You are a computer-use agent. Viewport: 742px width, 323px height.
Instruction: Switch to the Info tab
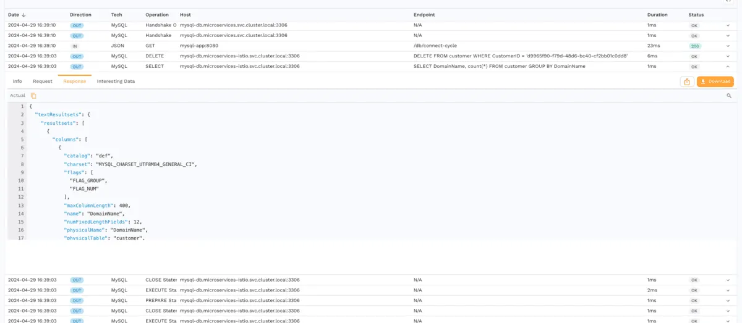pyautogui.click(x=17, y=81)
